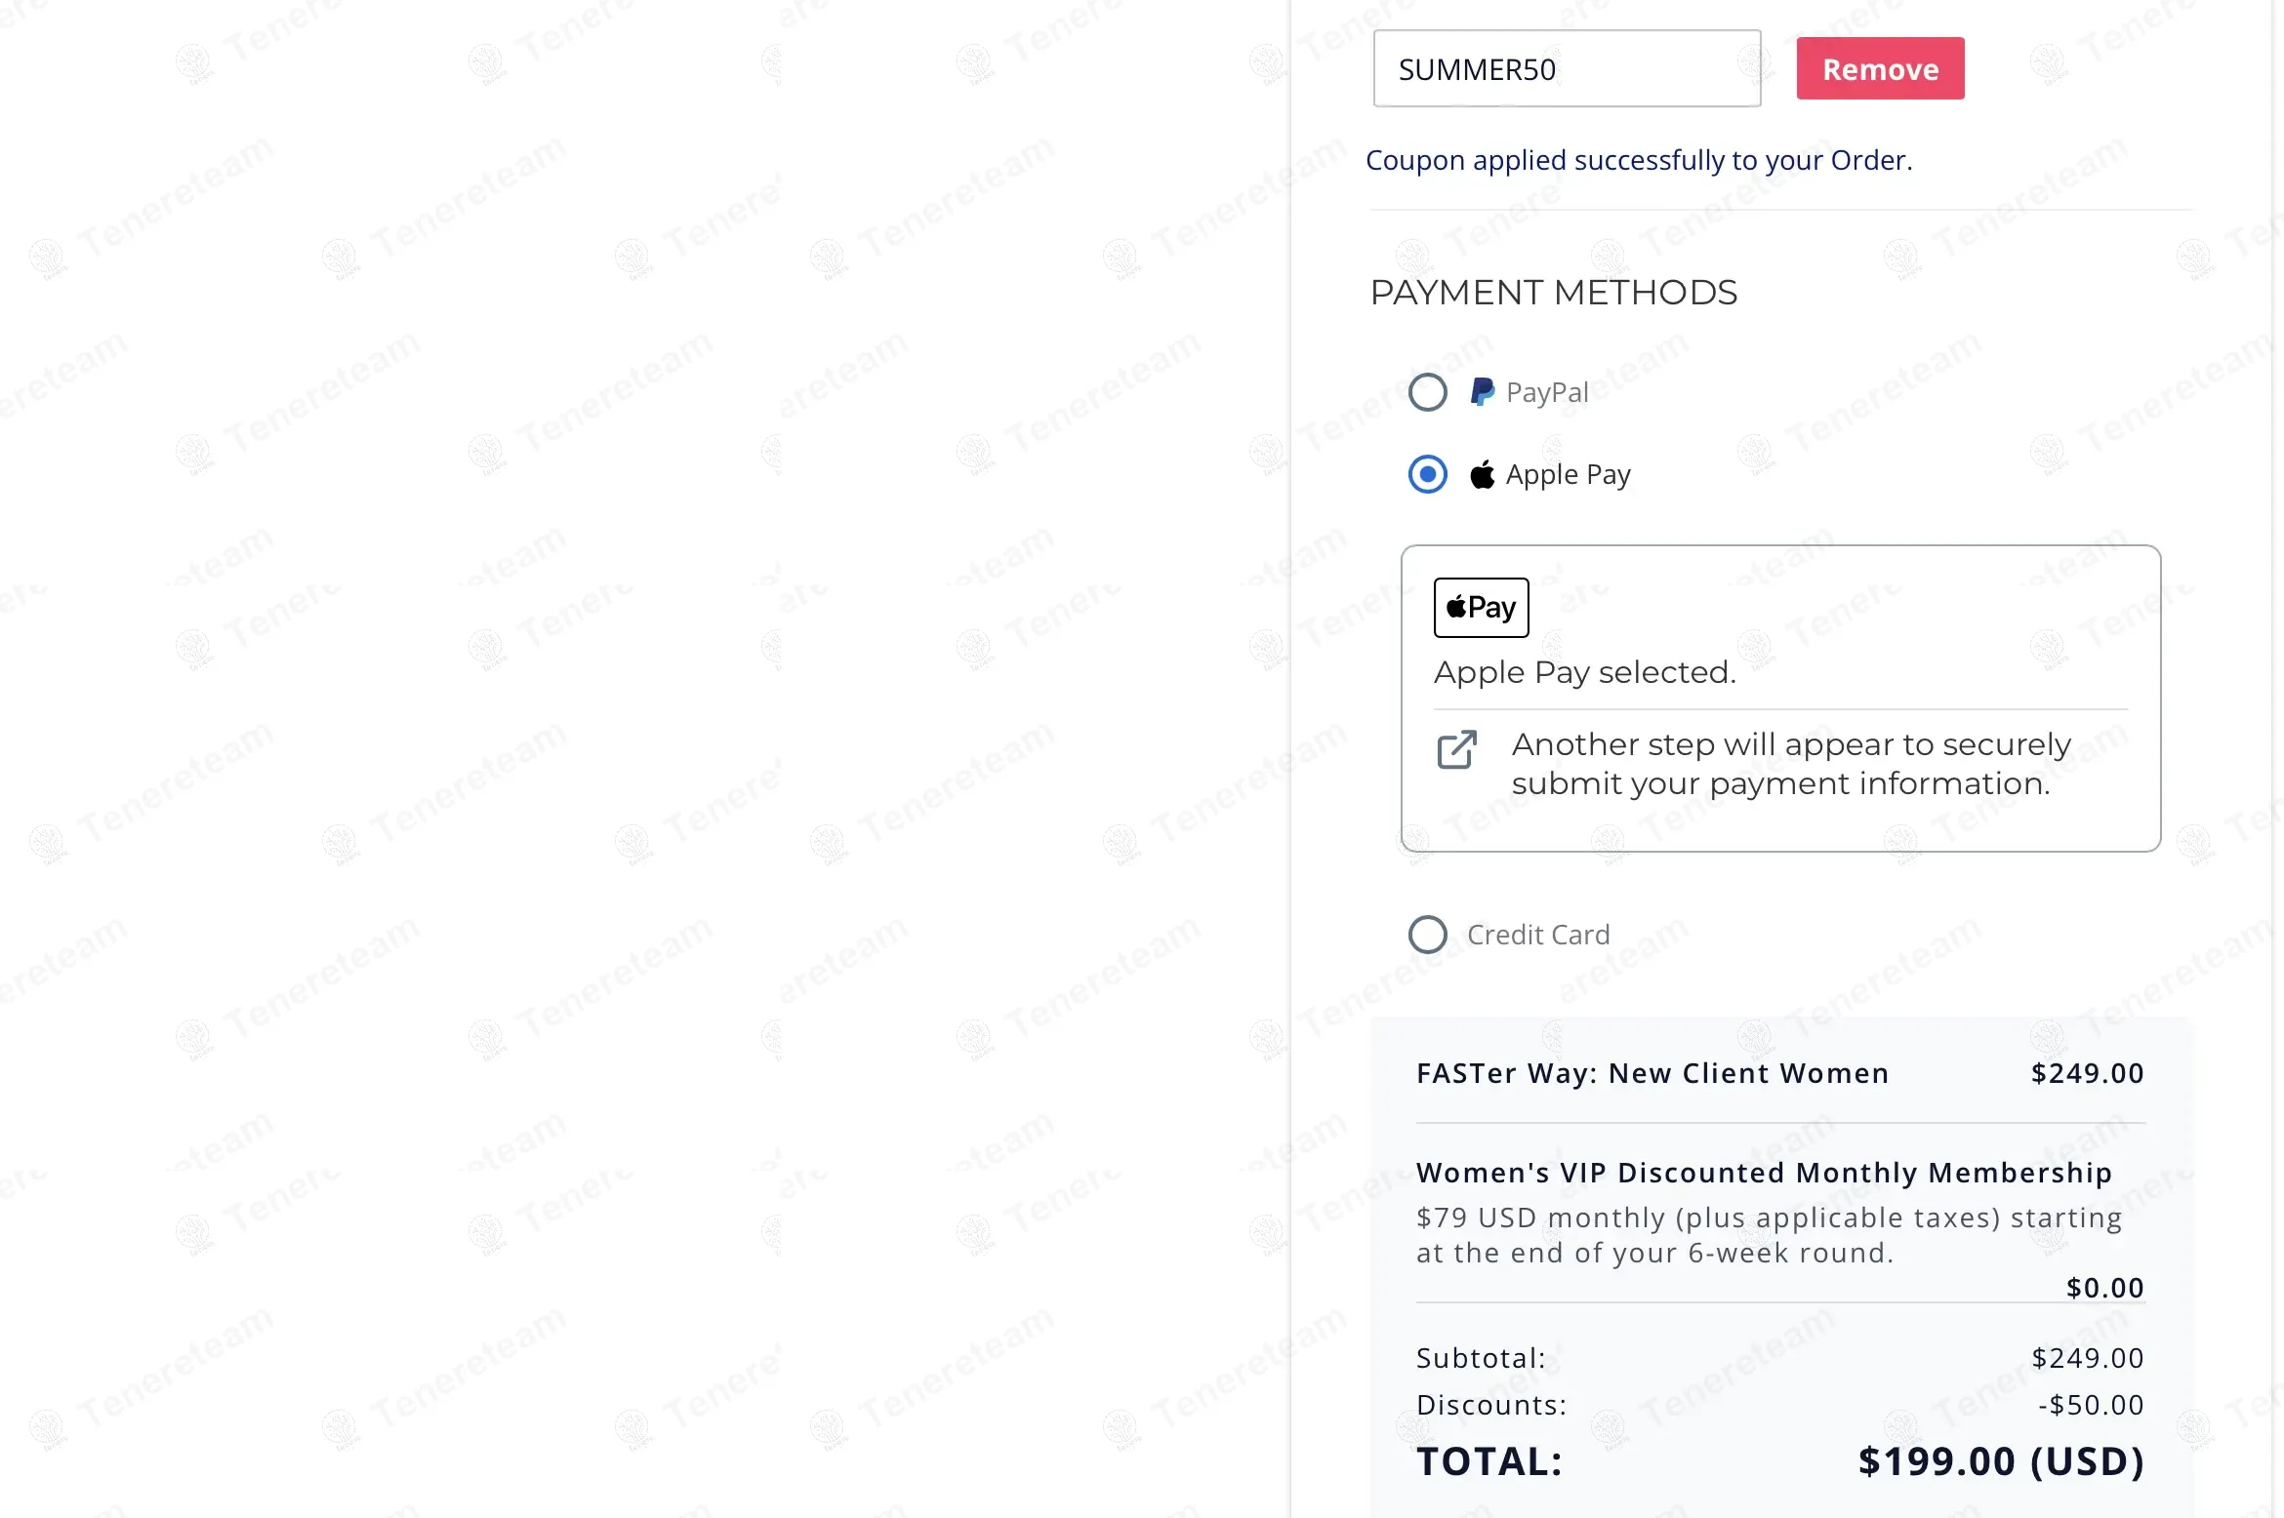Choose the Credit Card radio button
The width and height of the screenshot is (2284, 1518).
1427,935
